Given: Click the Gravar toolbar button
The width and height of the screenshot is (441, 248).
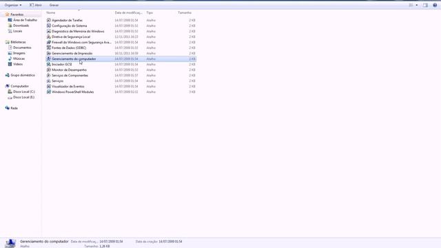Looking at the screenshot, I should [x=54, y=5].
